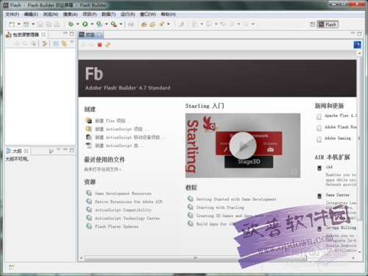Click the green Run button in toolbar
The image size is (368, 276).
85,24
